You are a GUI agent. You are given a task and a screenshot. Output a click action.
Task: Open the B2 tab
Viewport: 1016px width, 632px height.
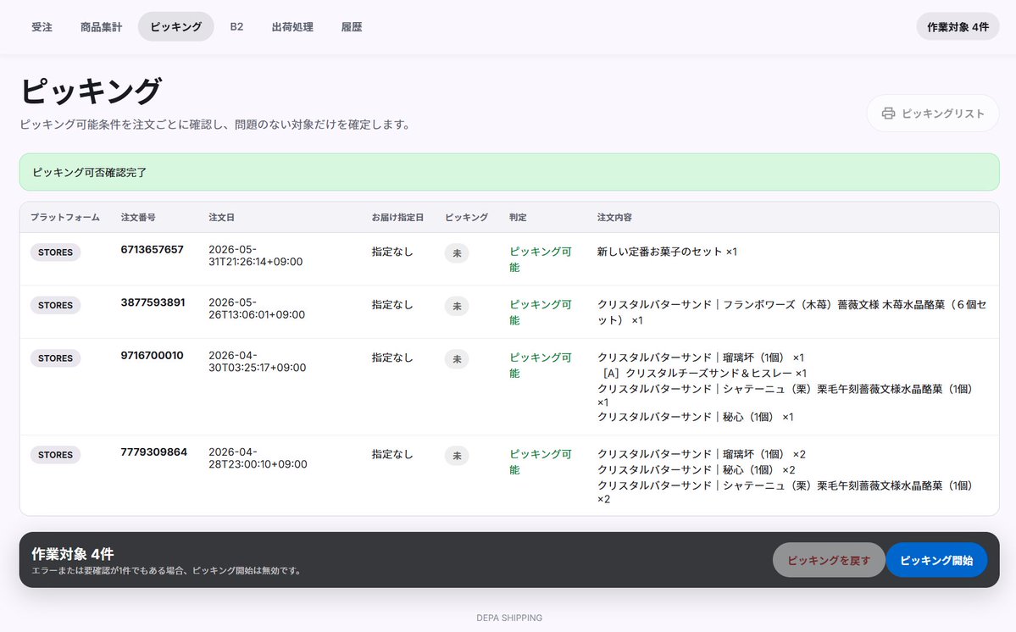click(x=236, y=26)
